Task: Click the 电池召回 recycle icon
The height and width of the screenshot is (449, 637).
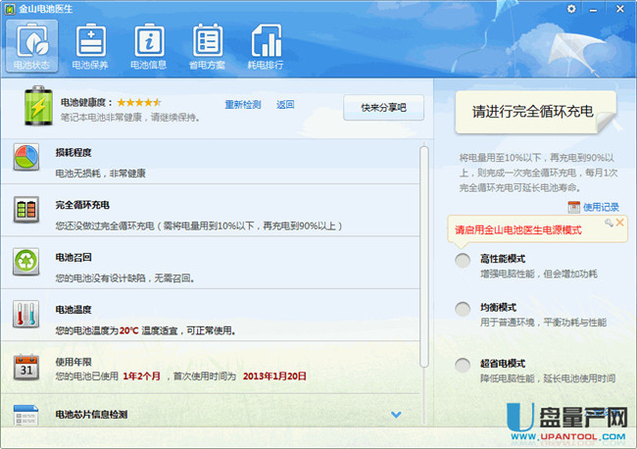Action: [x=26, y=262]
